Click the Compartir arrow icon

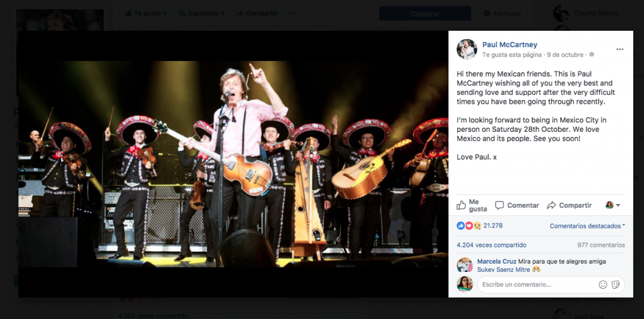tap(552, 205)
